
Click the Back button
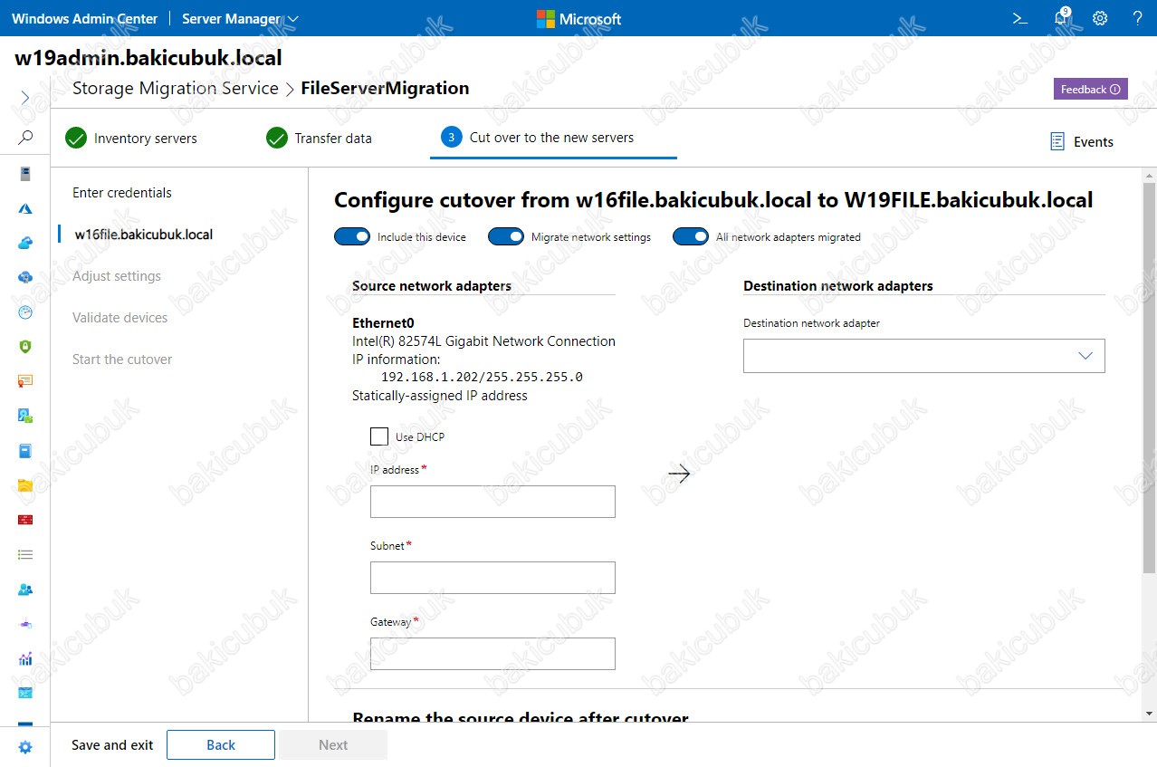pos(221,744)
